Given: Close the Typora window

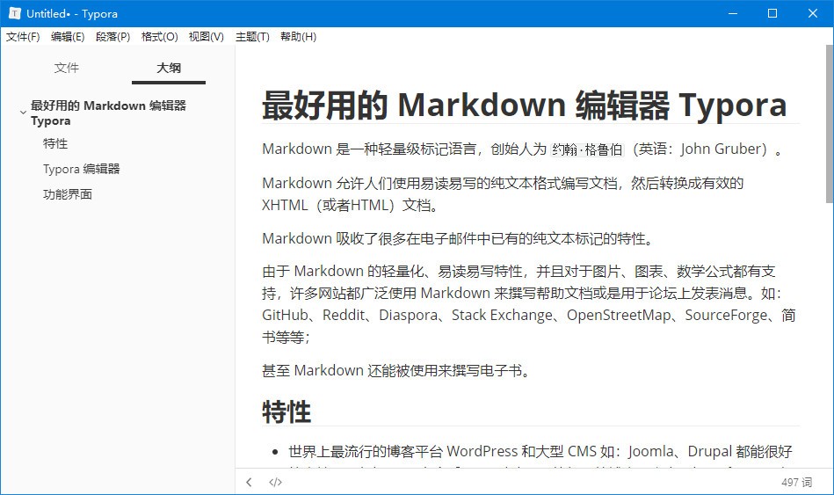Looking at the screenshot, I should (x=813, y=13).
